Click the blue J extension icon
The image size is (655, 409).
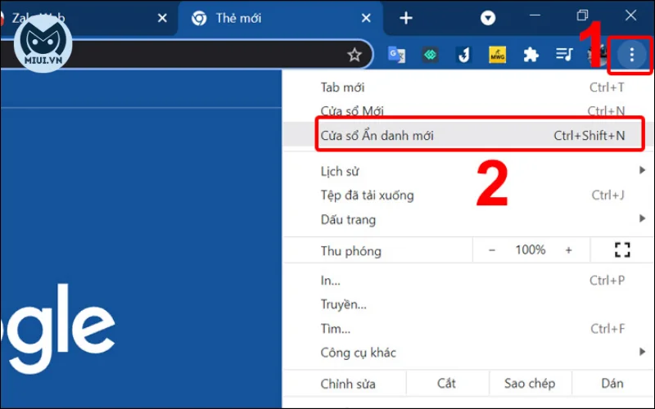463,55
